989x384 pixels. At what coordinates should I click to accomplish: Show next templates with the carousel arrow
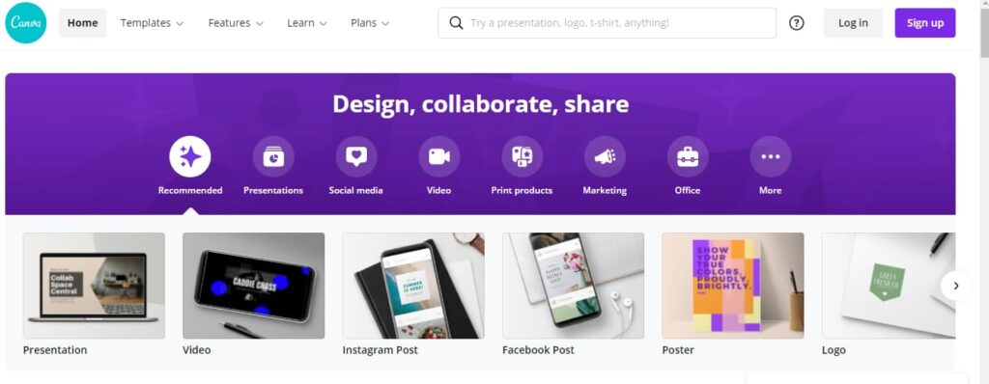click(x=956, y=286)
